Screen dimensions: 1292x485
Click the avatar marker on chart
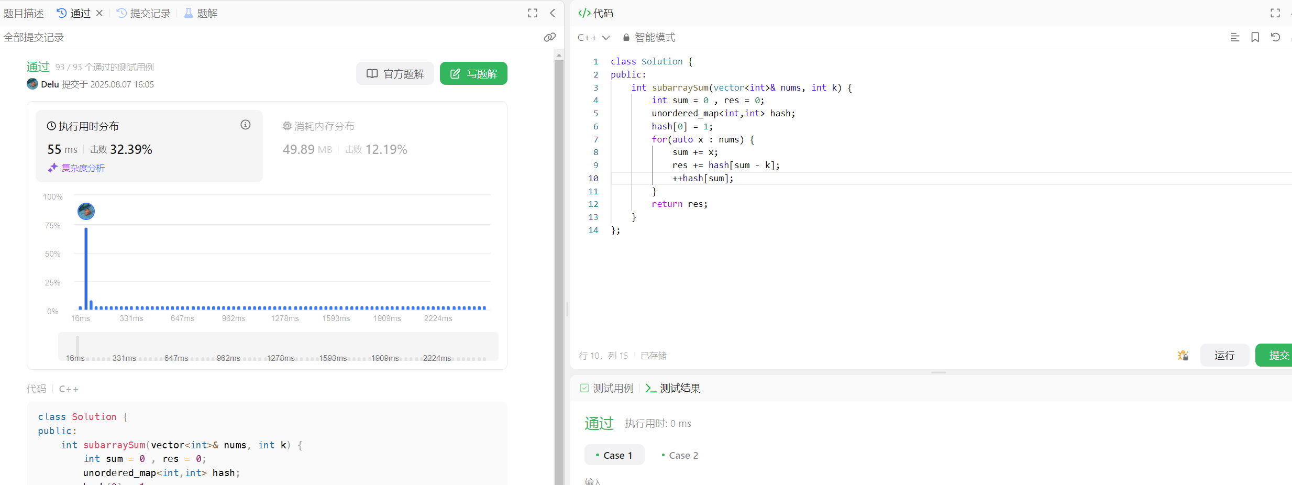[x=86, y=211]
